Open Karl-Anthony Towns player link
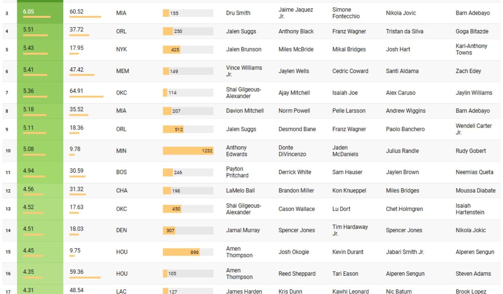This screenshot has height=294, width=503. tap(471, 49)
